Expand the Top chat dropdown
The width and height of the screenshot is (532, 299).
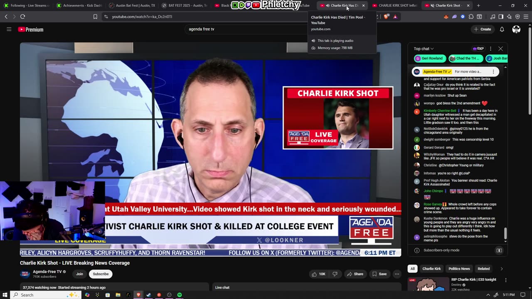[424, 49]
